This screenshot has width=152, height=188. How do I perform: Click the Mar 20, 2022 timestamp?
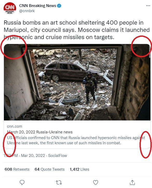(x=33, y=156)
